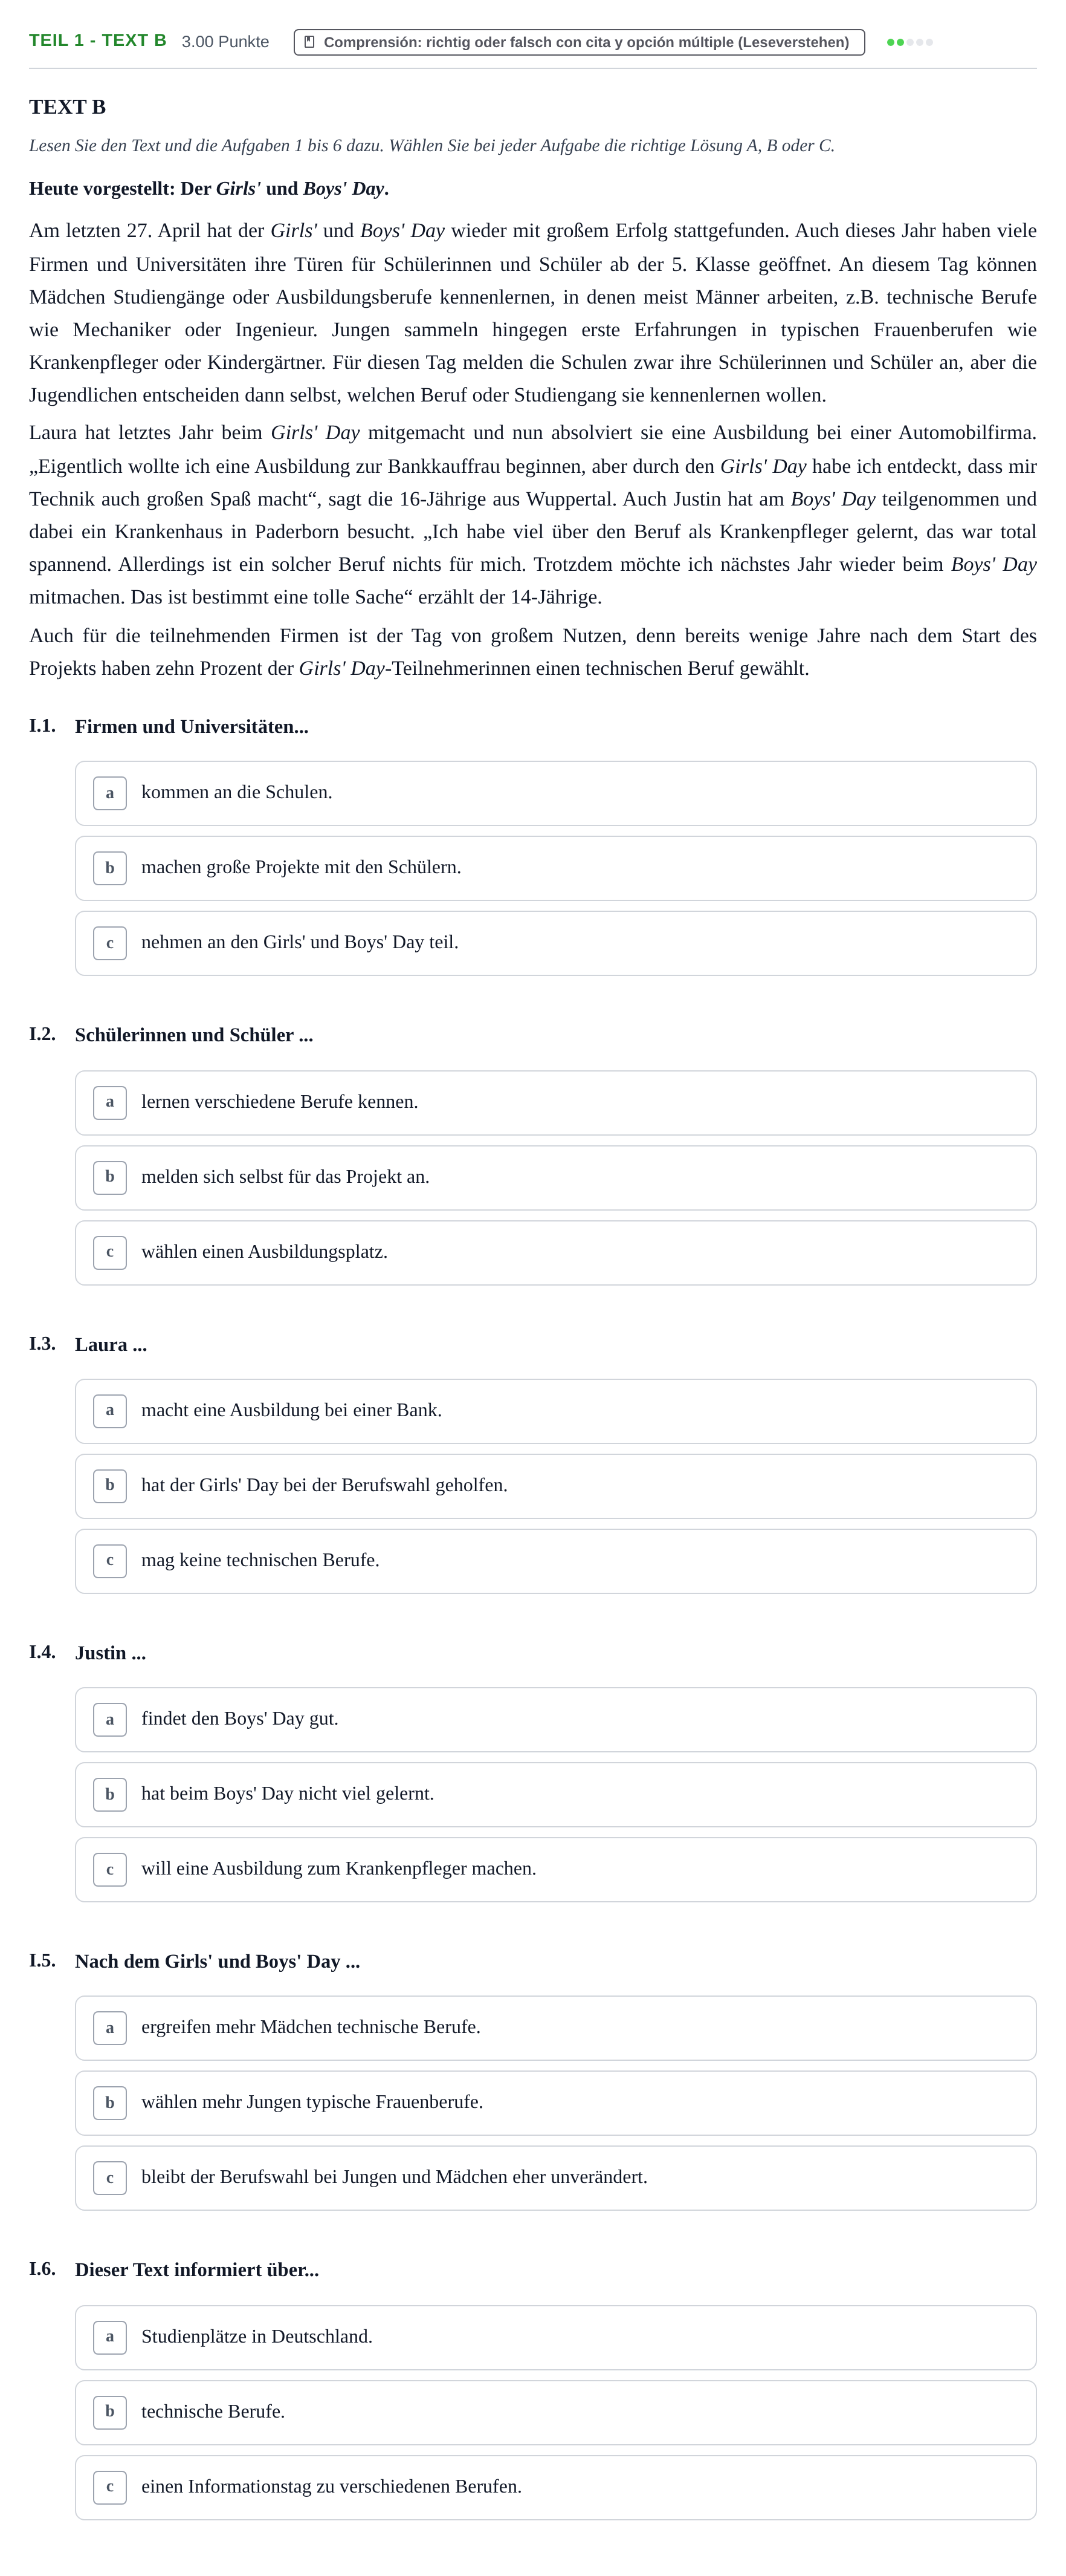This screenshot has width=1066, height=2576.
Task: Choose 'ergreifen mehr Mädchen technische Berufe'
Action: (555, 2028)
